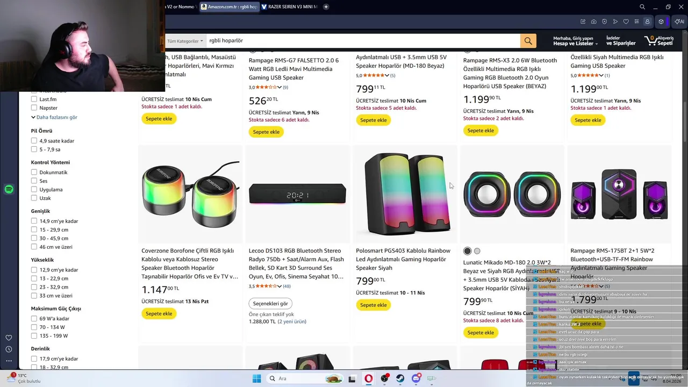The image size is (688, 387).
Task: Click the Opera browser taskbar icon
Action: click(x=368, y=378)
